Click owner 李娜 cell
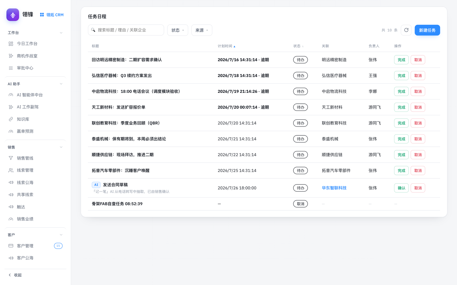Screen dimensions: 457x285 (373, 91)
